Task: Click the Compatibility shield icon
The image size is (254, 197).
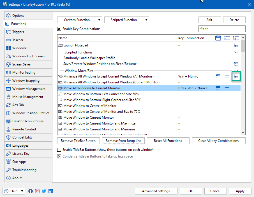Action: coord(8,137)
